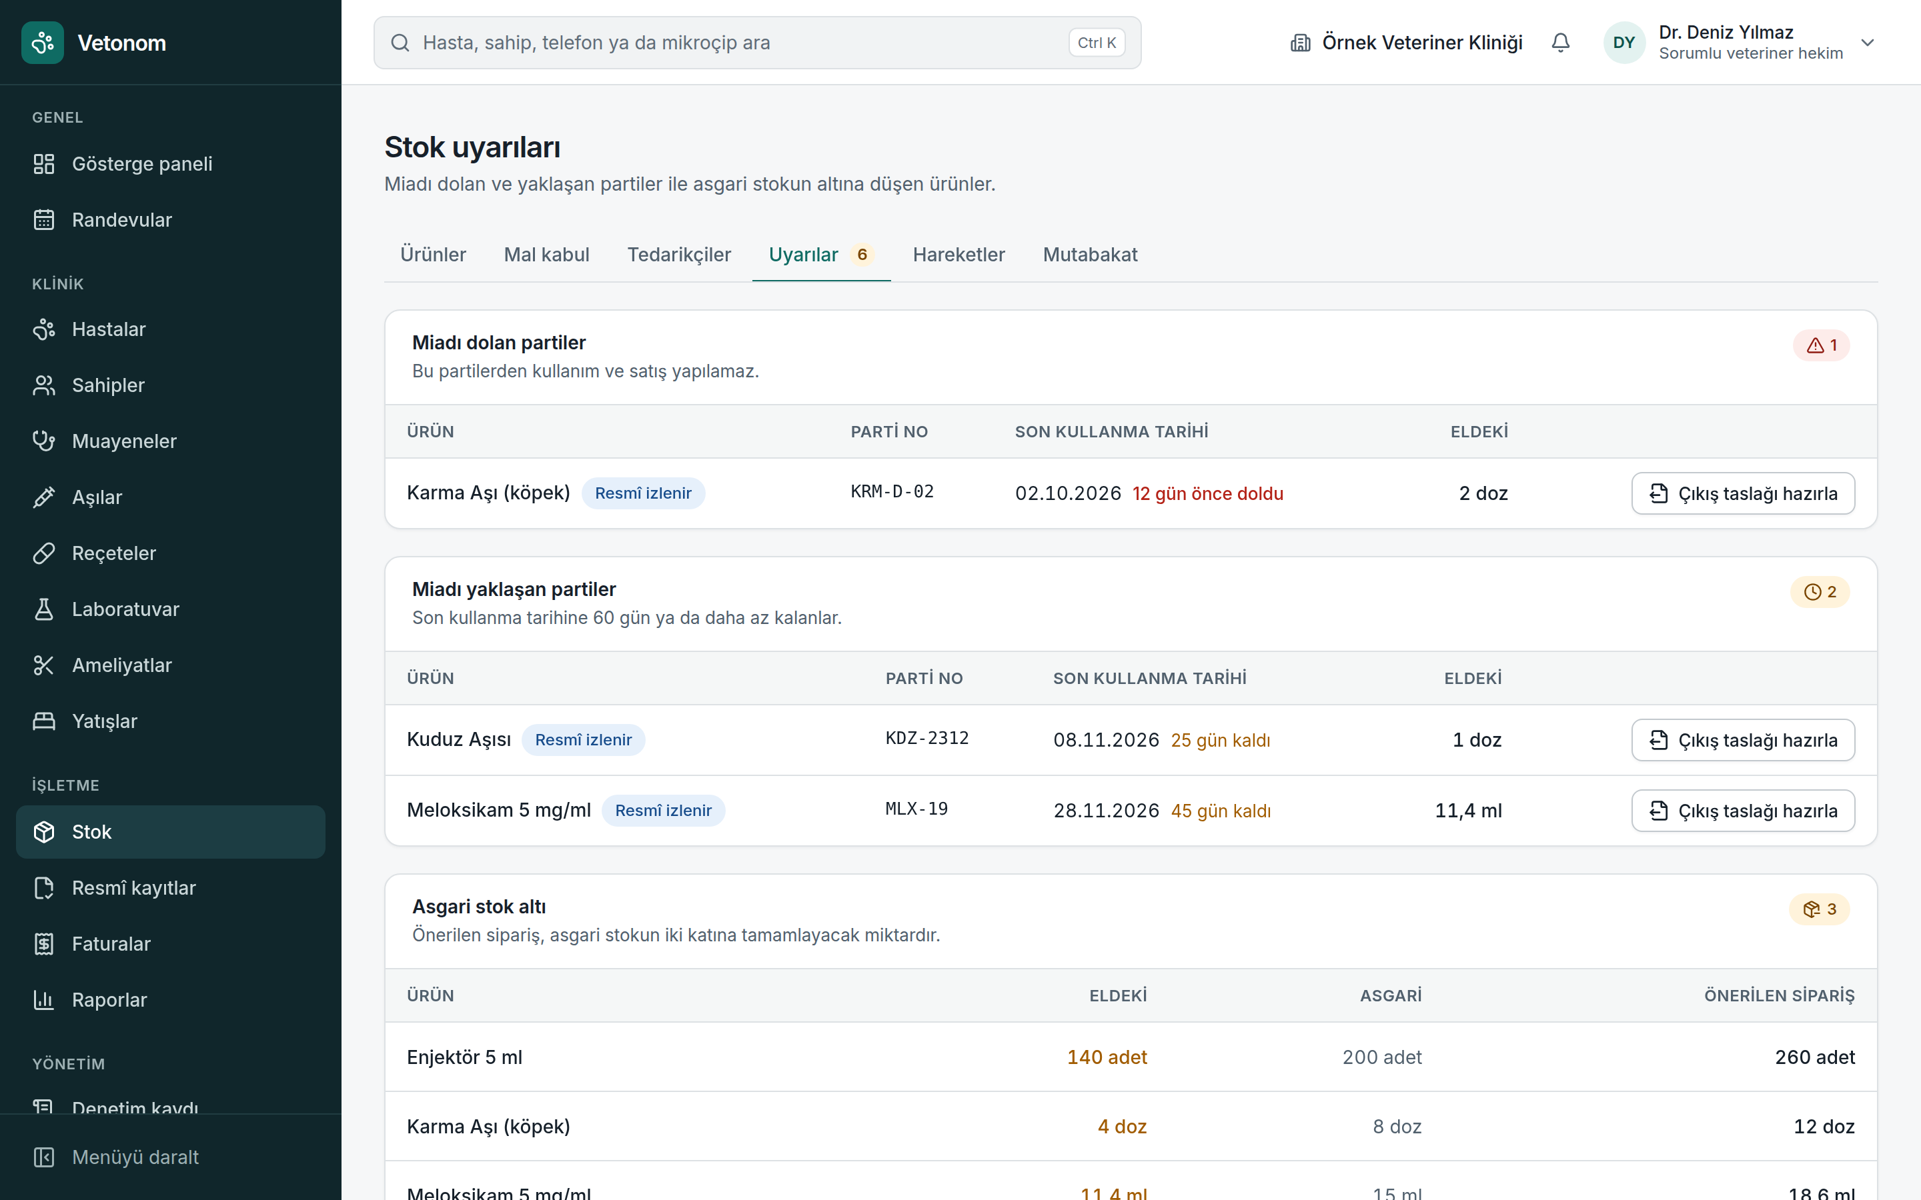
Task: Prepare exit draft for Meloksikam MLX-19
Action: point(1743,811)
